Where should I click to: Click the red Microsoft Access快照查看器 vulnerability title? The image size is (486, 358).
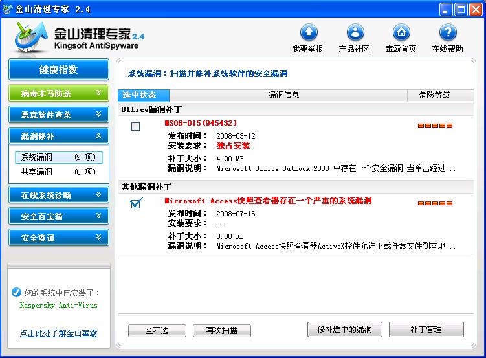click(268, 201)
